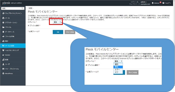Click the Plesk モバイルセンター page title
Viewport: 175px width, 92px height.
(43, 12)
